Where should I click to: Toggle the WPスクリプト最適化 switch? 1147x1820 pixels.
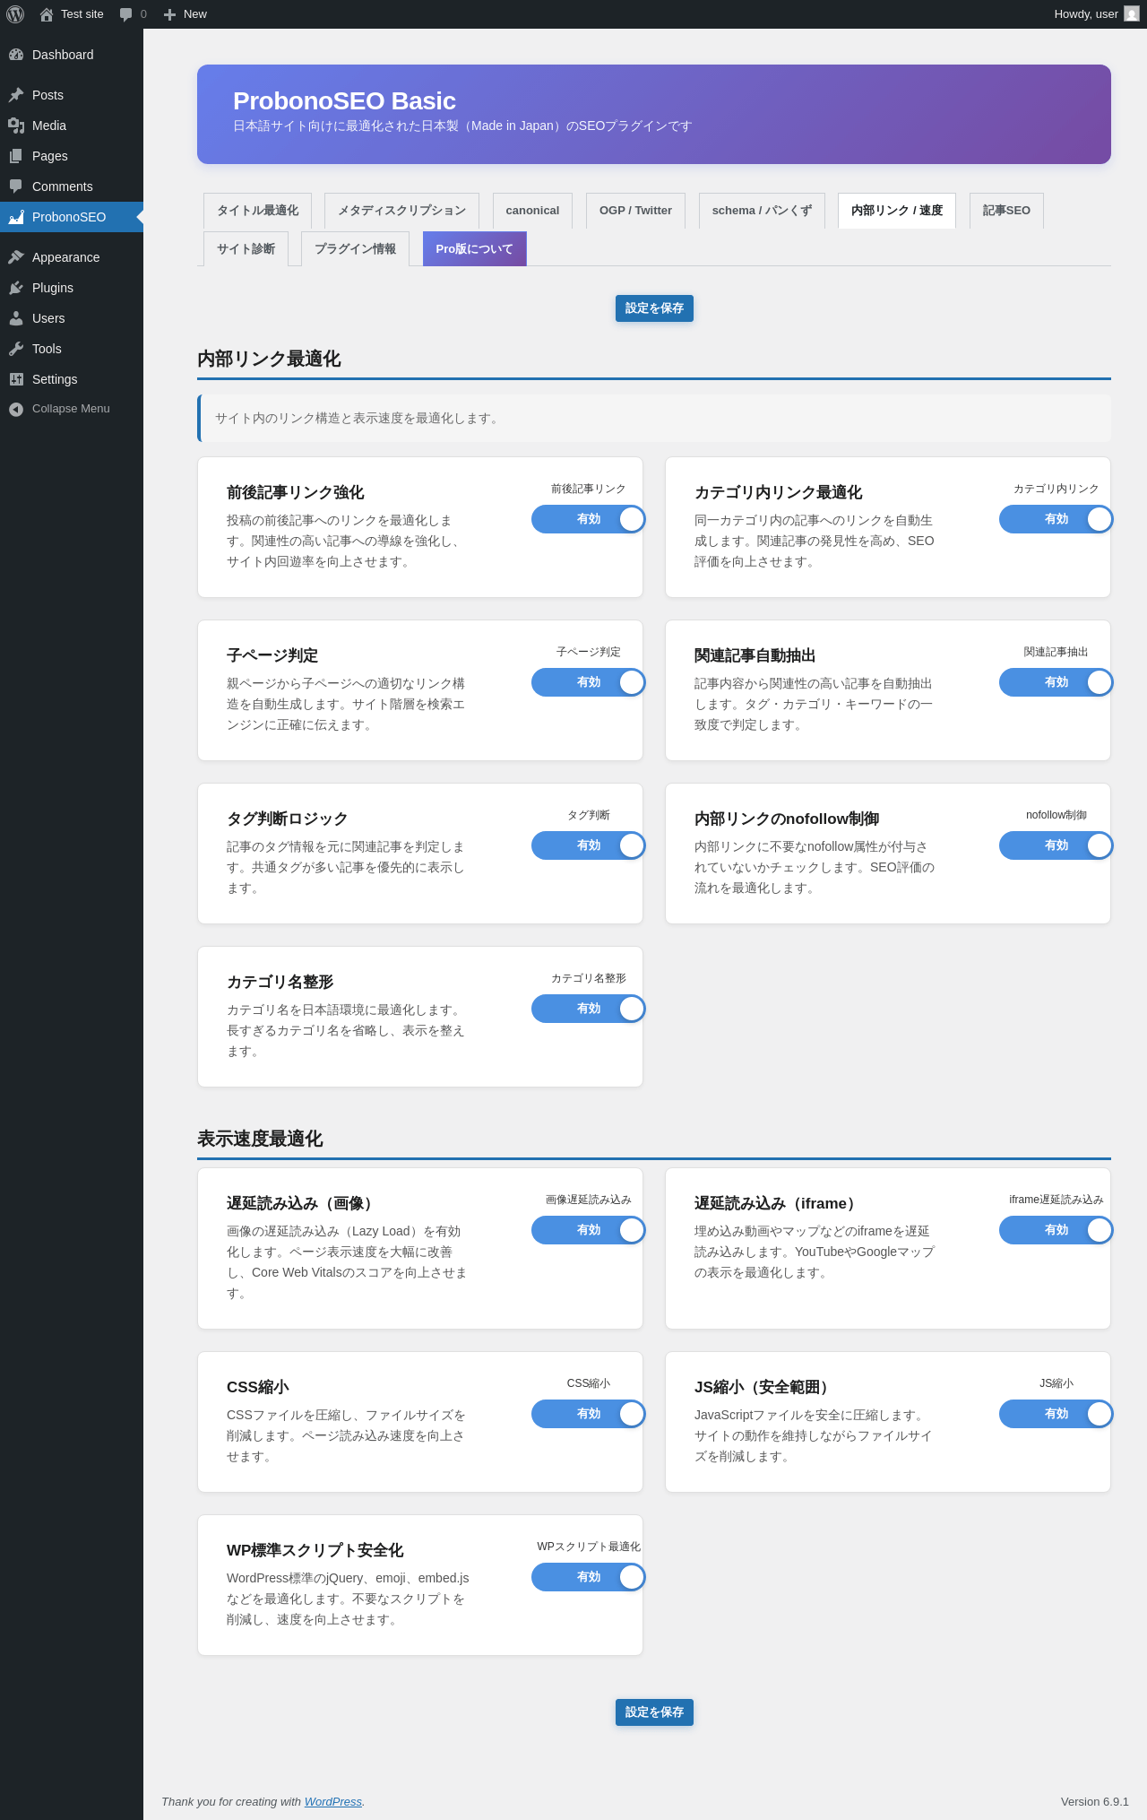point(588,1577)
